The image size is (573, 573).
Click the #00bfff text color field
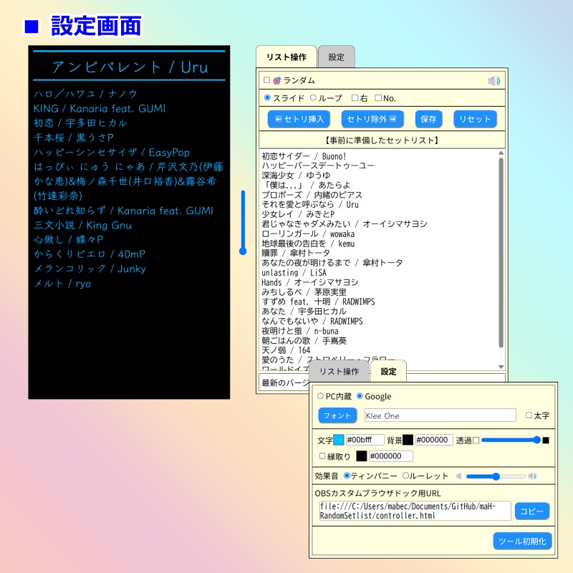click(x=365, y=440)
